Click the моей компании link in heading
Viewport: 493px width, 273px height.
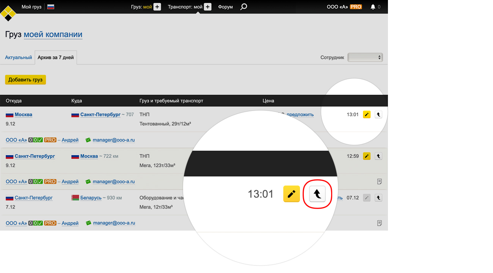[x=53, y=34]
